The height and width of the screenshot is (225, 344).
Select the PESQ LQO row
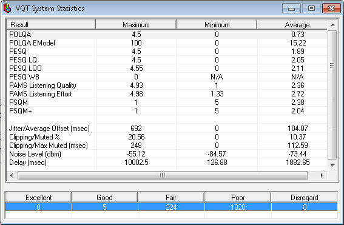click(x=167, y=69)
